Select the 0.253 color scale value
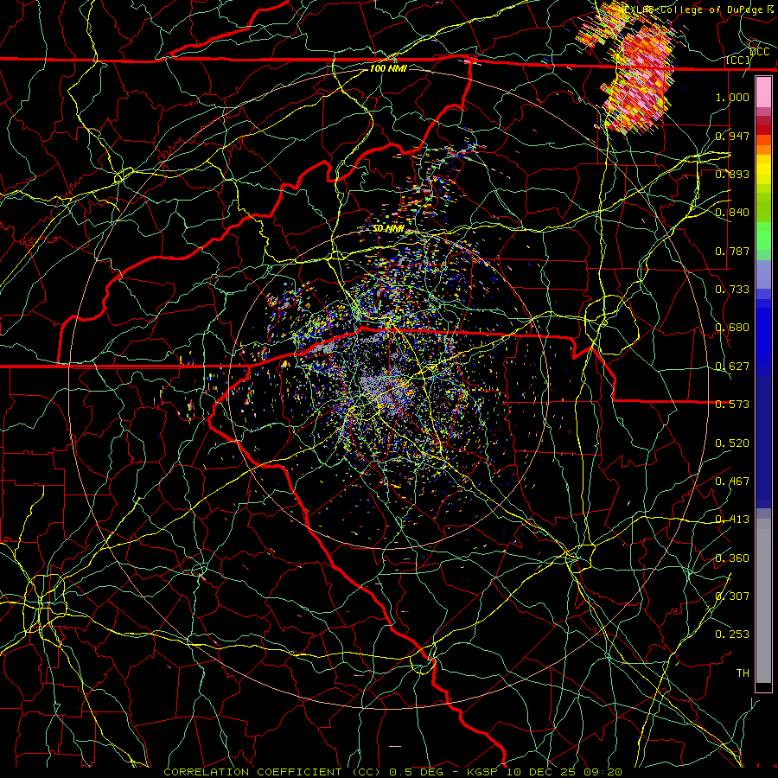 (x=732, y=635)
